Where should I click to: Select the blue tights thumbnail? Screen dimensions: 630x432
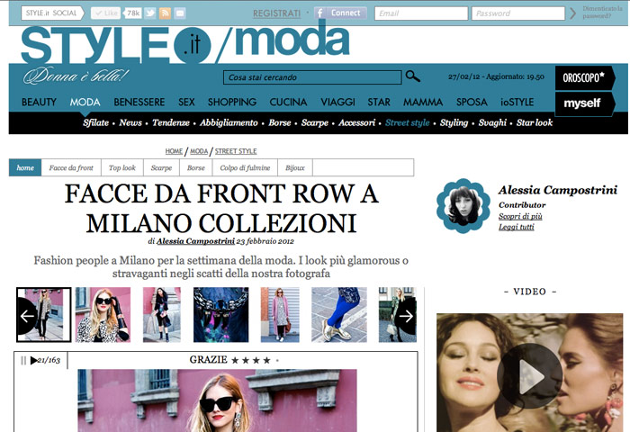(339, 315)
